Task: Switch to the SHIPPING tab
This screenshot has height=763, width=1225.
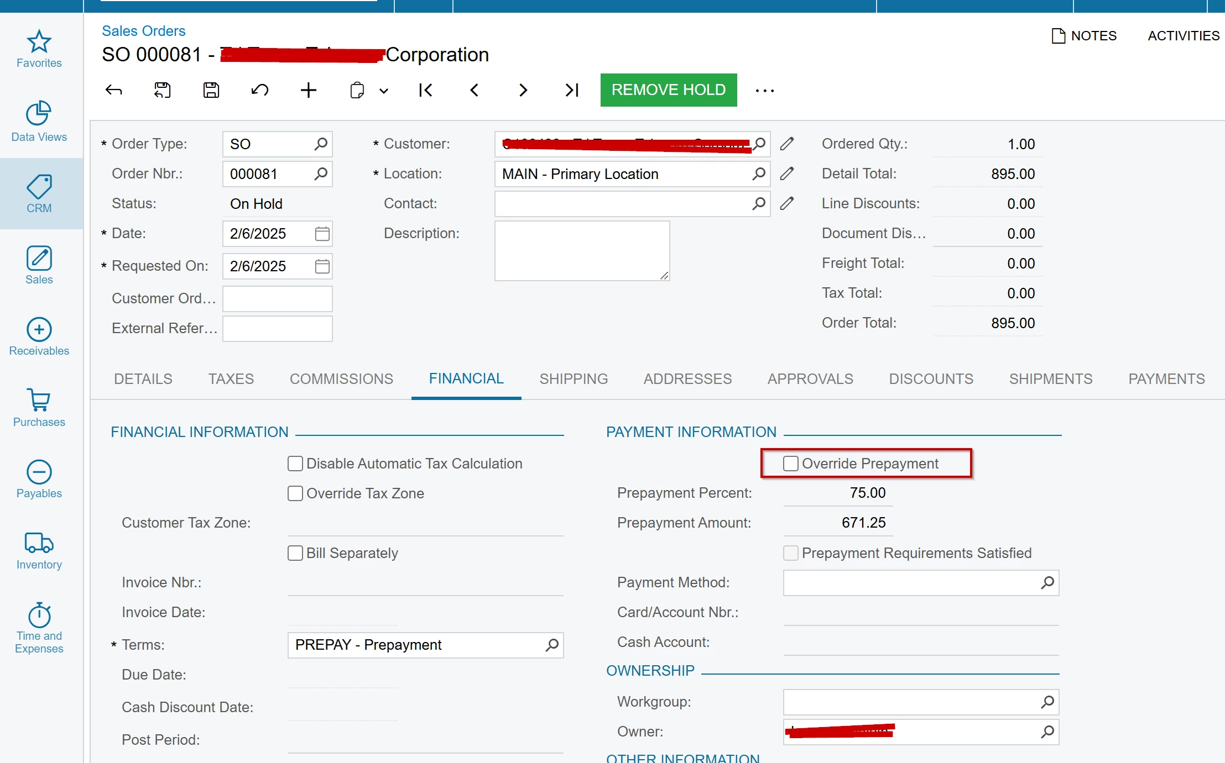Action: click(574, 379)
